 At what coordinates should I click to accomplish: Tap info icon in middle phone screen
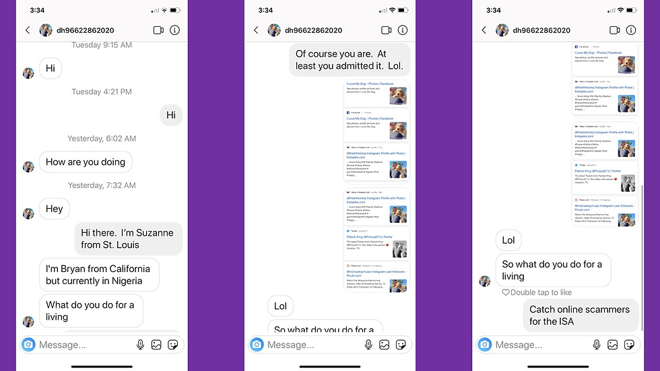point(403,30)
